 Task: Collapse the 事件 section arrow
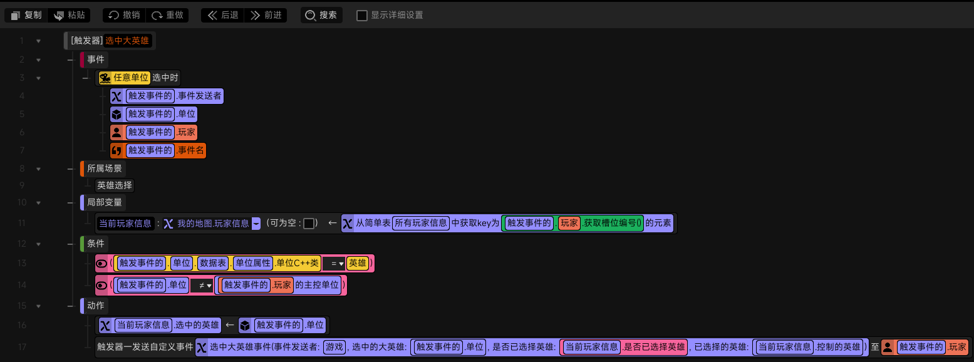pos(38,60)
